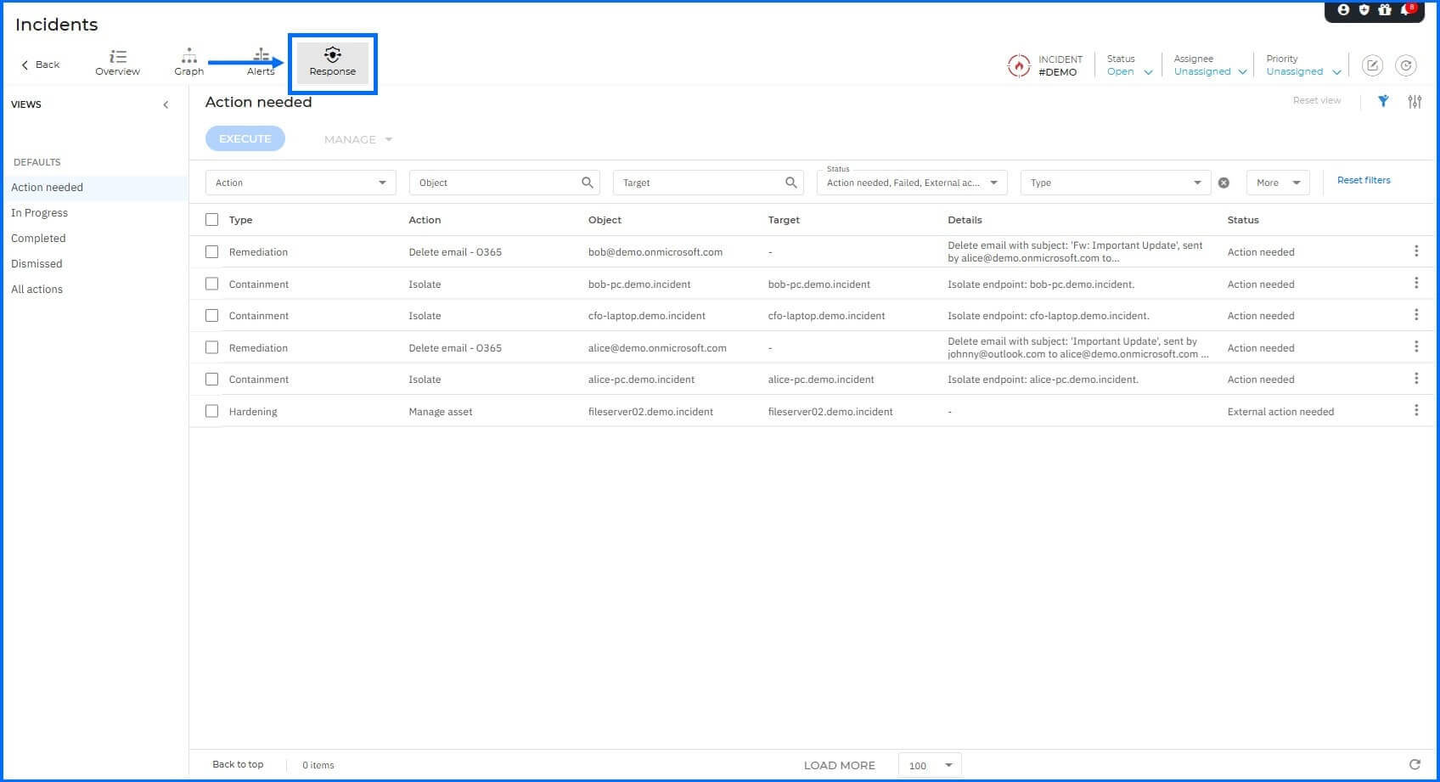Change incident Status from Open

coord(1129,71)
